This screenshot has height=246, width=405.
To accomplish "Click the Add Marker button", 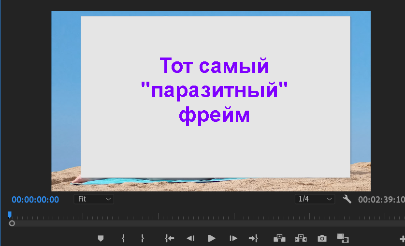I will (101, 238).
